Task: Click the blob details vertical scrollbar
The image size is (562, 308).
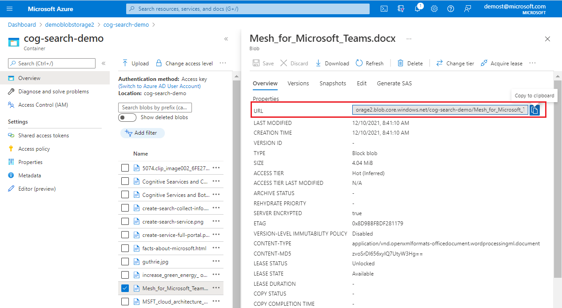Action: pyautogui.click(x=558, y=178)
